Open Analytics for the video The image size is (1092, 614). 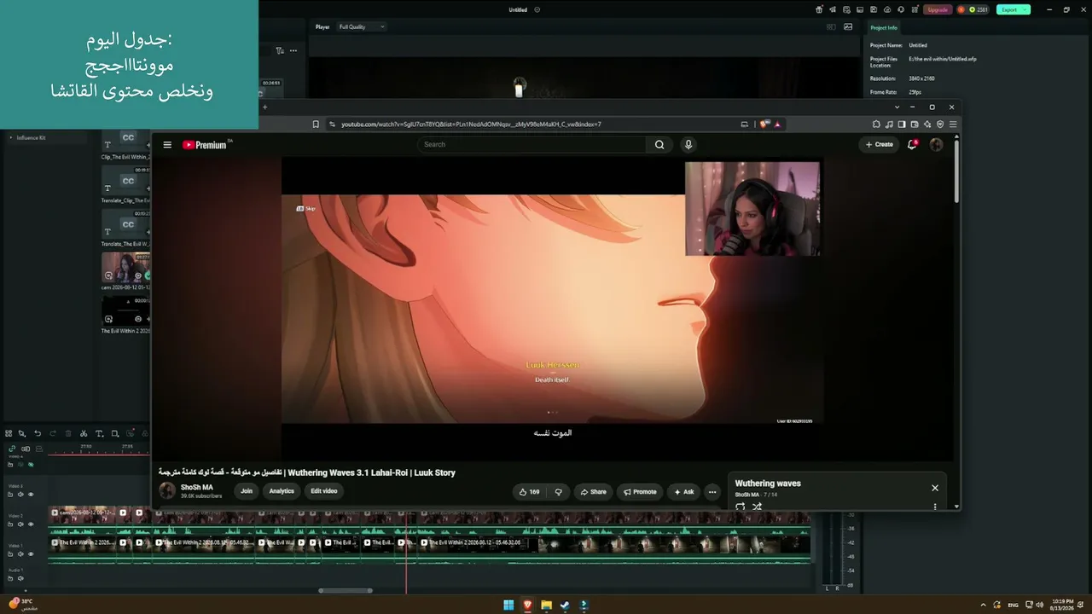[x=282, y=491]
